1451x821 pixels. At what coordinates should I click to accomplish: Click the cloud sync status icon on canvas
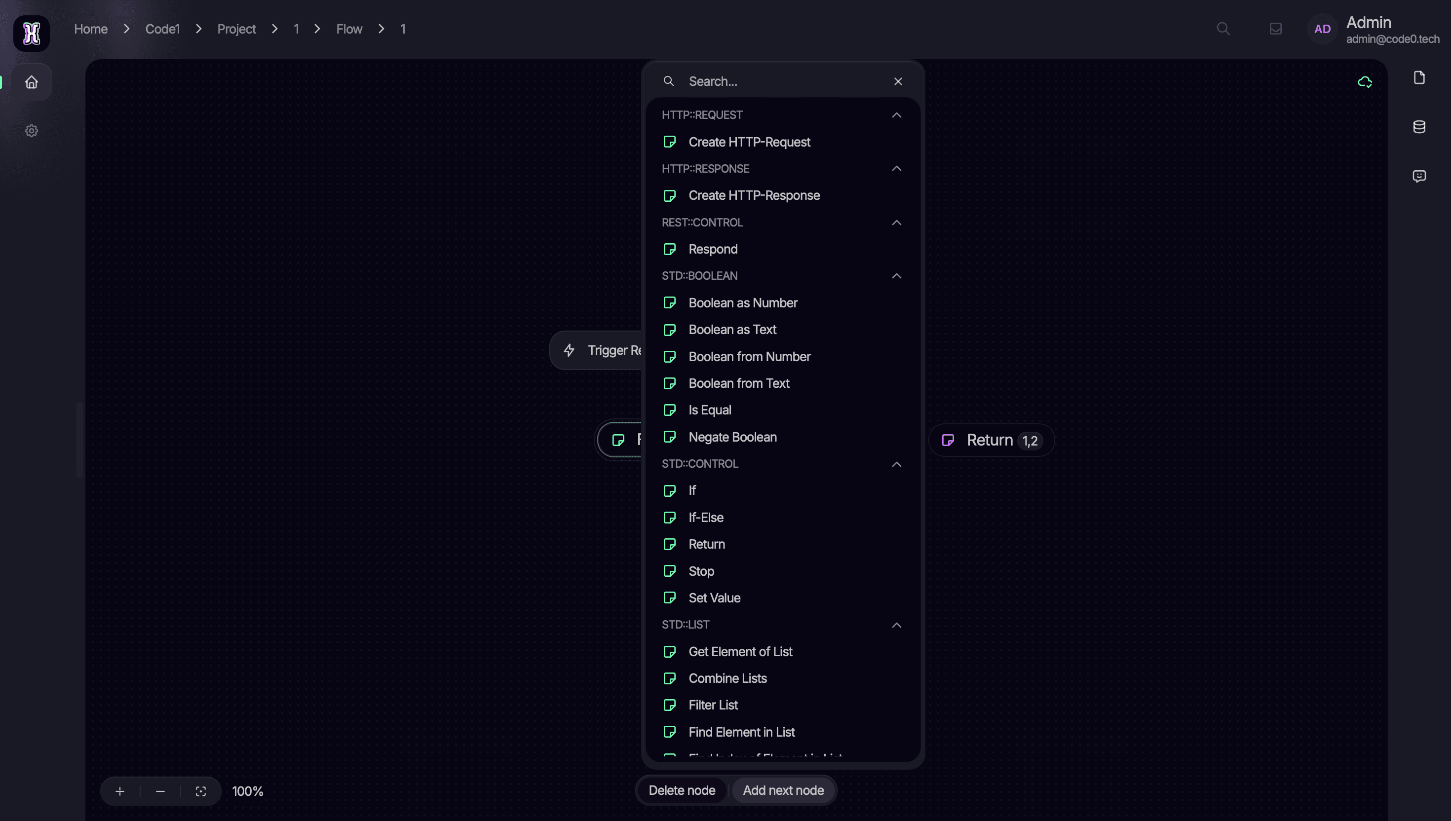click(x=1365, y=82)
